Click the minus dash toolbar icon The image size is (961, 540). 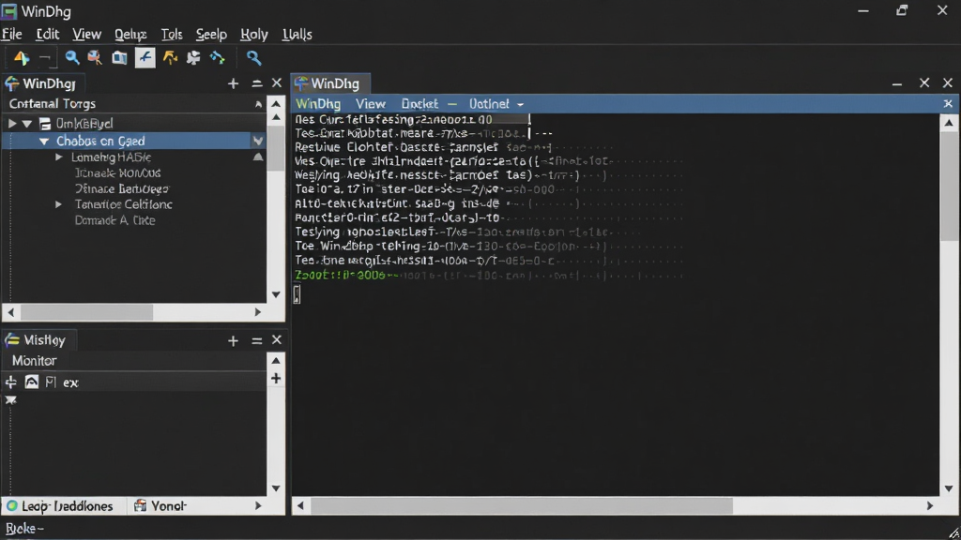(45, 57)
